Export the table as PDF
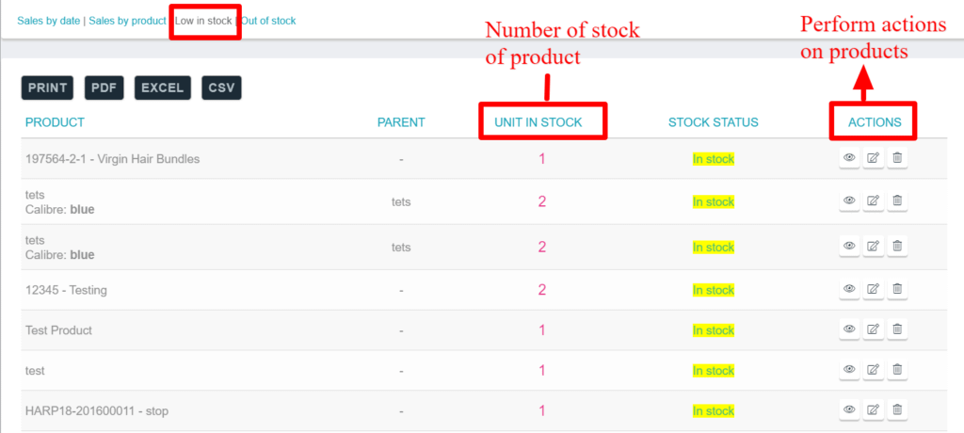964x433 pixels. pyautogui.click(x=104, y=88)
